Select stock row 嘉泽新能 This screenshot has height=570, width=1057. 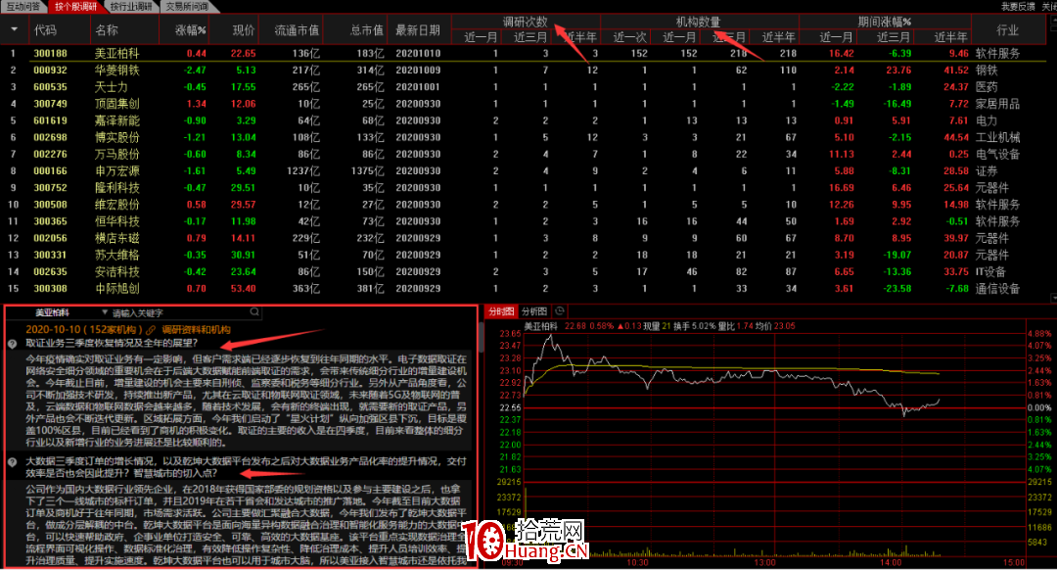click(525, 120)
